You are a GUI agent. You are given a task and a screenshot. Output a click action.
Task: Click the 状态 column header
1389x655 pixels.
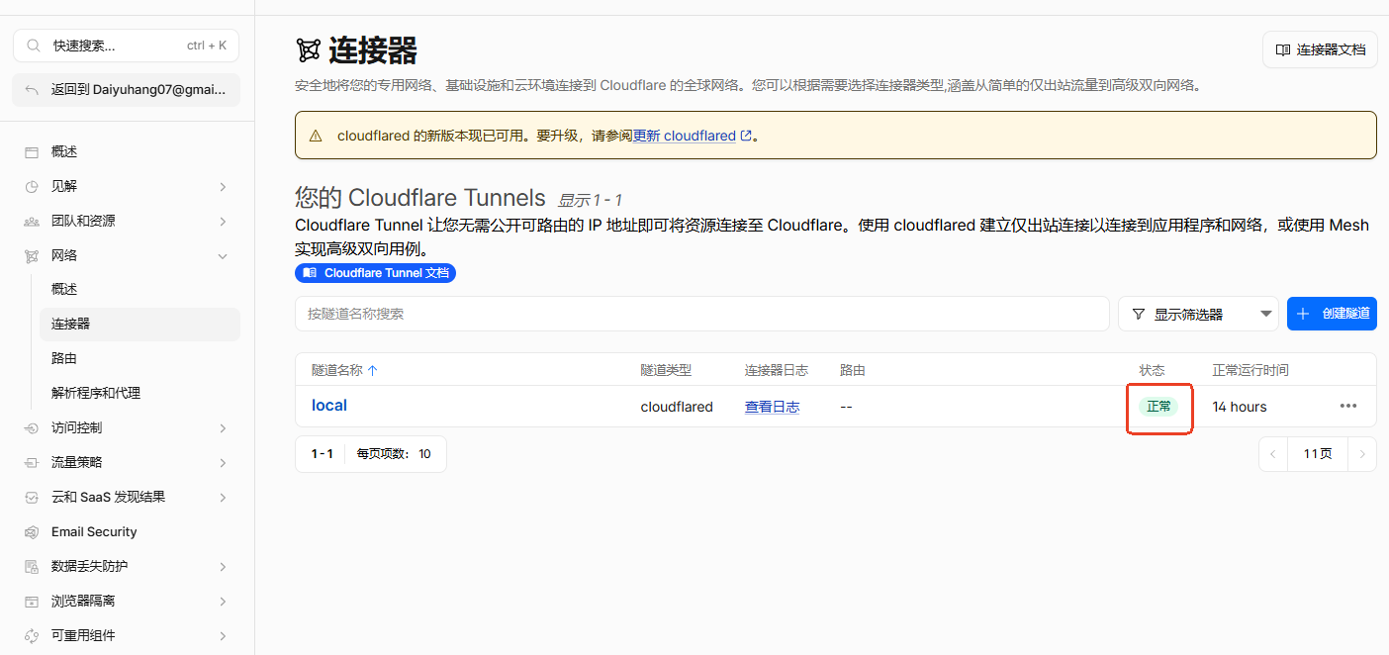coord(1152,370)
